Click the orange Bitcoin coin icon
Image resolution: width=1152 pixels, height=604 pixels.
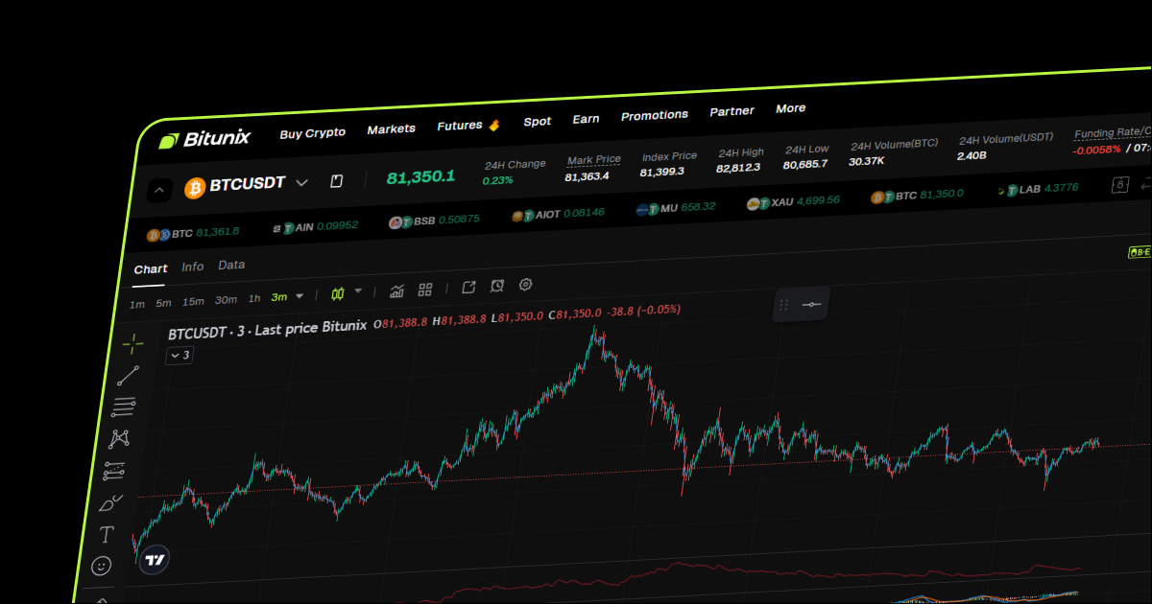[x=195, y=187]
